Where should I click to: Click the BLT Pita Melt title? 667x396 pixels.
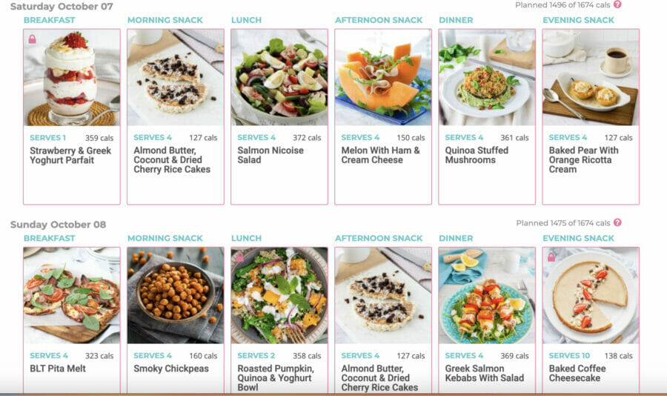tap(58, 369)
